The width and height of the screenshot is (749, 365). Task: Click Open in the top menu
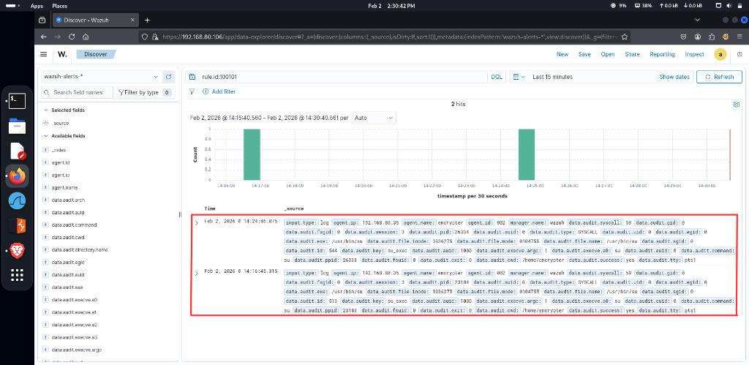[608, 54]
